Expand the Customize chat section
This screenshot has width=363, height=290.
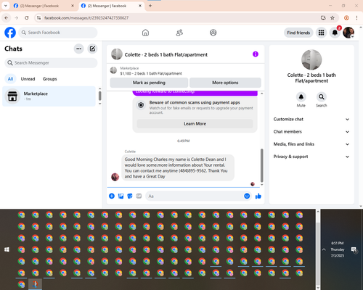coord(311,119)
